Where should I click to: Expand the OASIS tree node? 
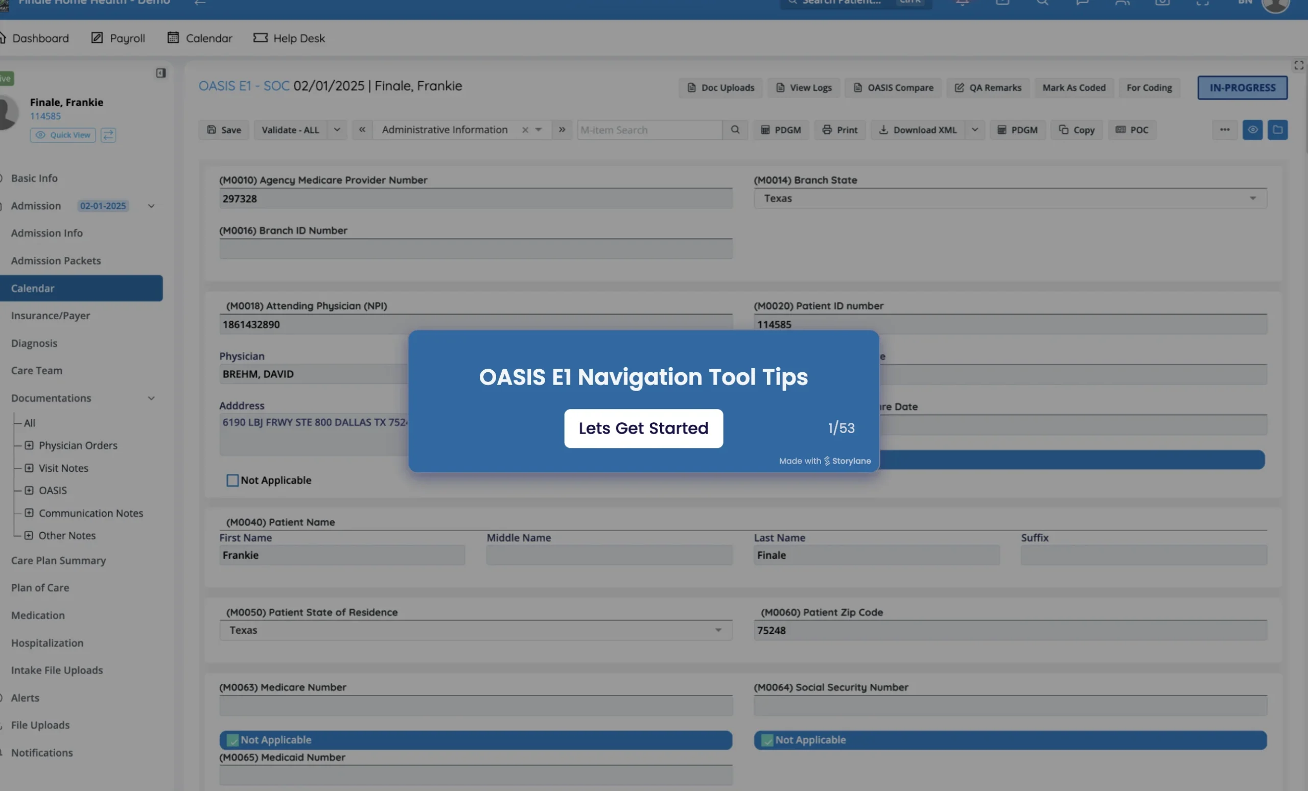[29, 490]
